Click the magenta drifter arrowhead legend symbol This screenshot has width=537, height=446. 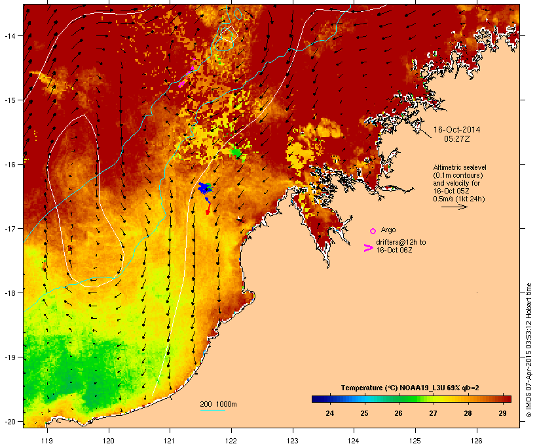click(x=368, y=248)
